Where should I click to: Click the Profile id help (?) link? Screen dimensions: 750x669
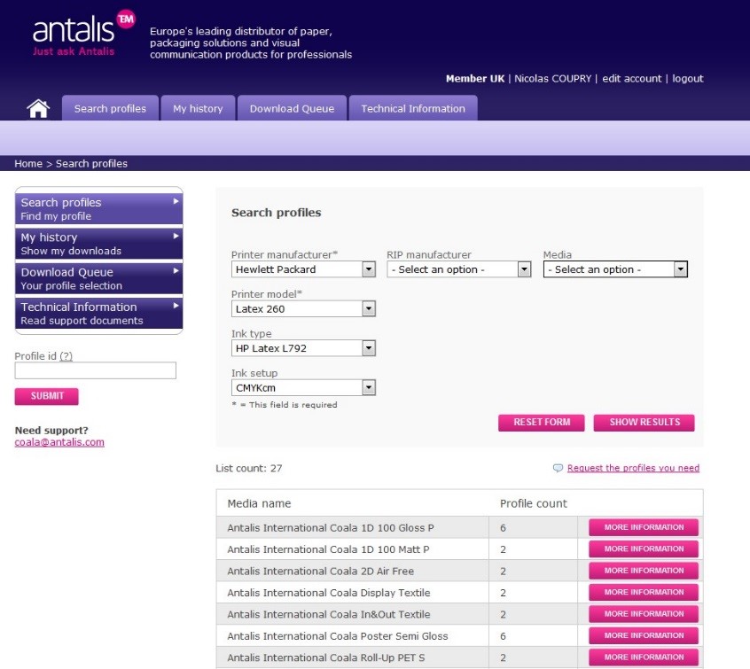(x=66, y=356)
